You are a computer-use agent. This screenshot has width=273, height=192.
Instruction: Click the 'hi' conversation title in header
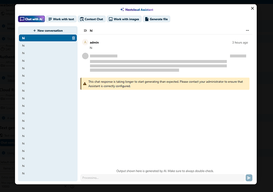click(92, 30)
